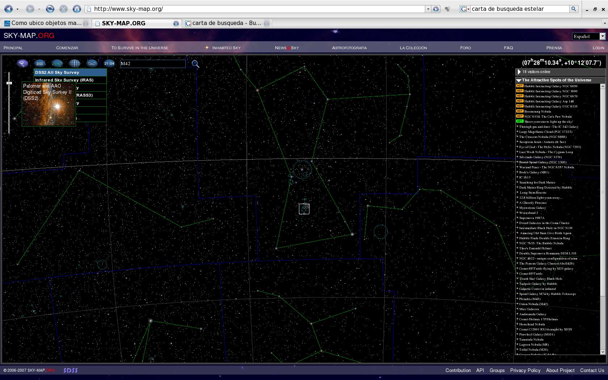Click the DSS2 preview thumbnail image
Image resolution: width=608 pixels, height=380 pixels.
[49, 104]
